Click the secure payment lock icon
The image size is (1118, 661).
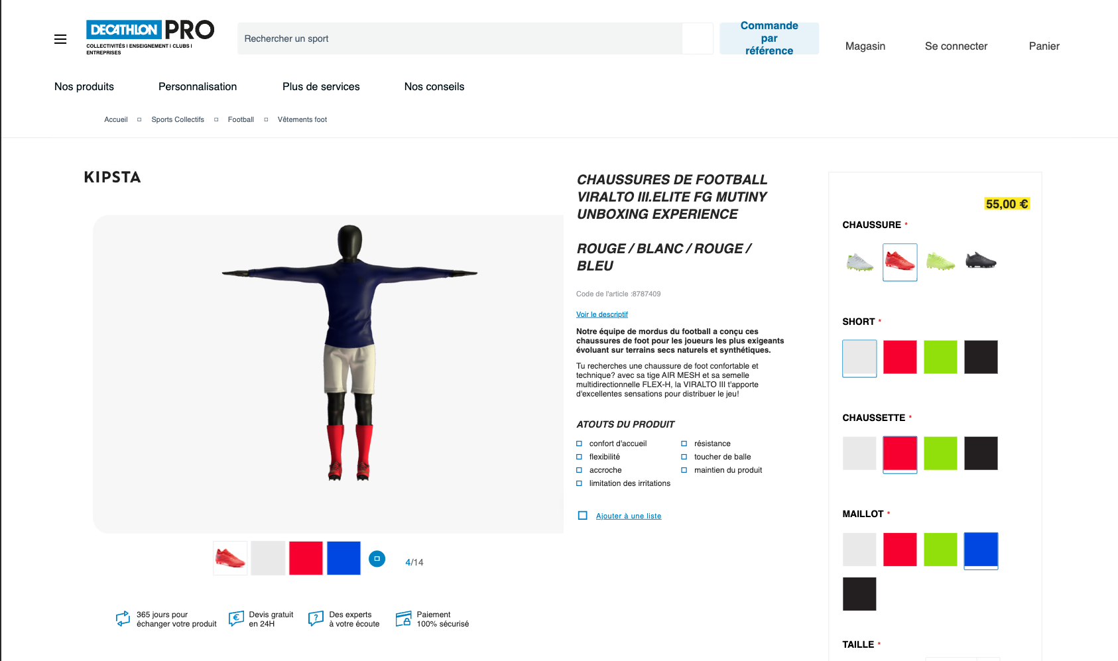(403, 619)
